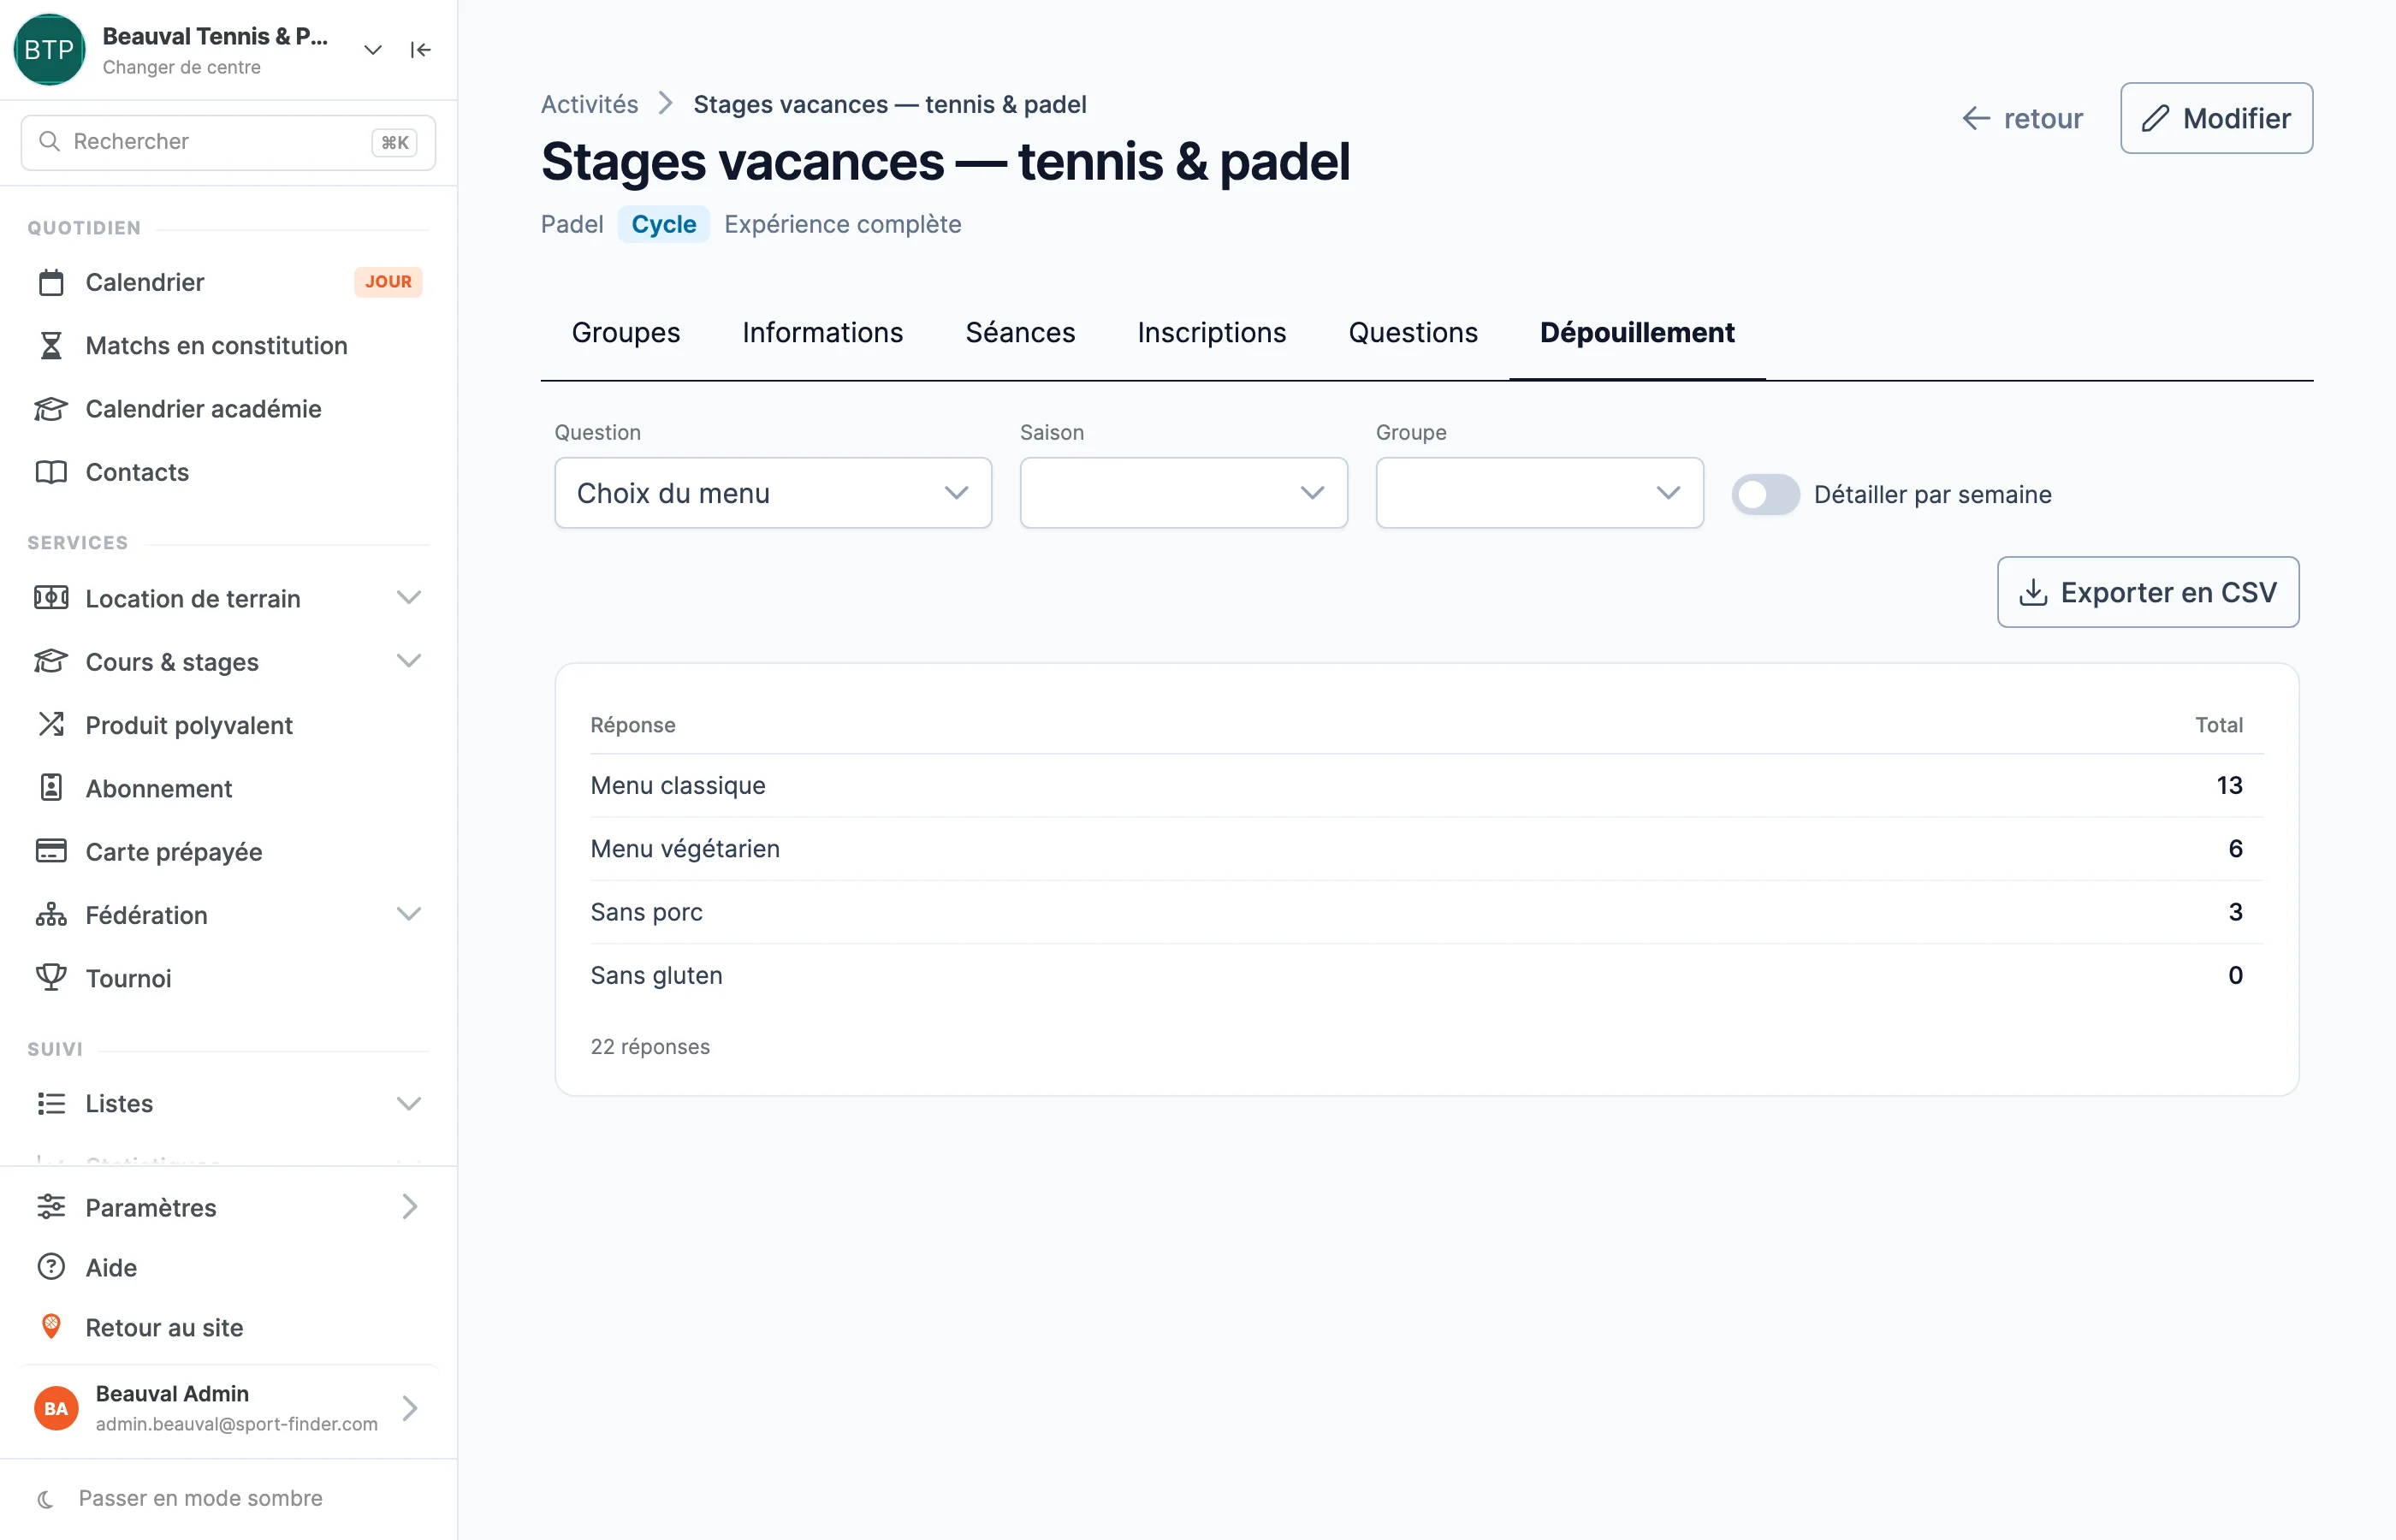The height and width of the screenshot is (1540, 2396).
Task: Switch to Passer en mode sombre
Action: pos(201,1498)
